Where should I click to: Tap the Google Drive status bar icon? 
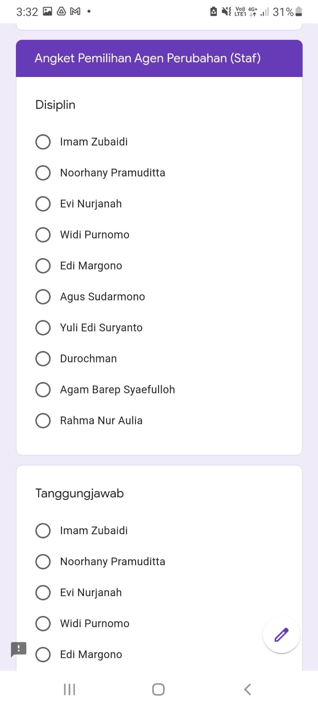point(62,12)
